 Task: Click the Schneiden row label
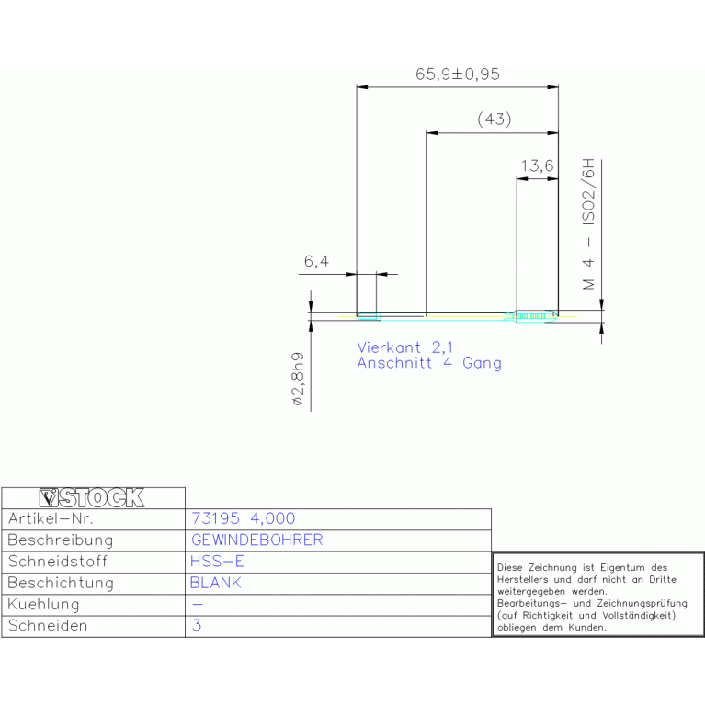click(48, 625)
